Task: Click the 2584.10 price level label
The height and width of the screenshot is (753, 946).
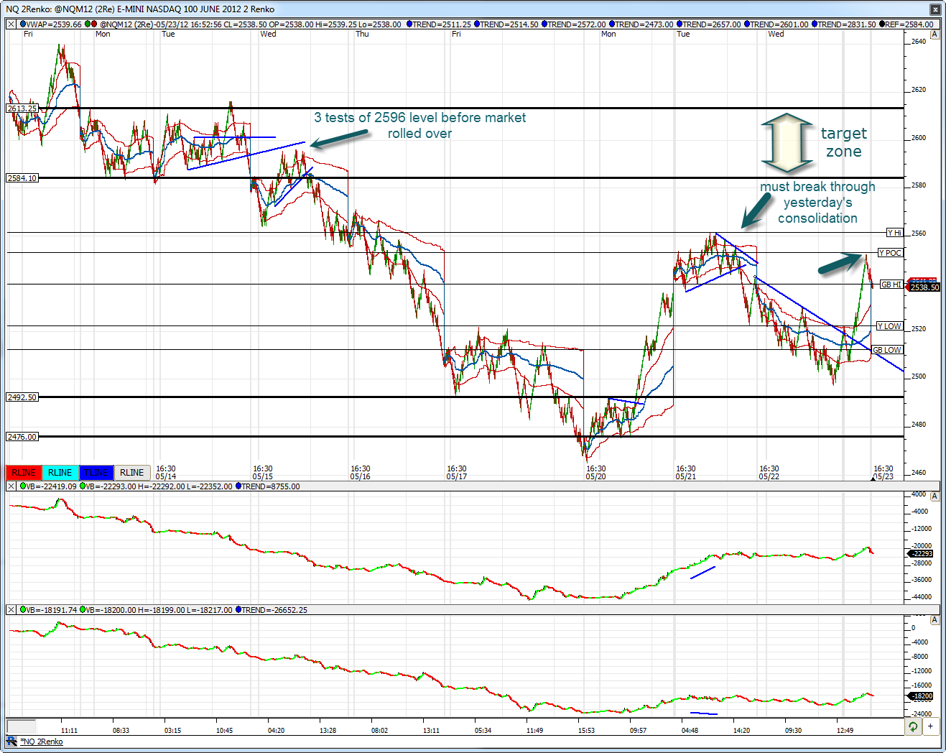Action: coord(22,178)
